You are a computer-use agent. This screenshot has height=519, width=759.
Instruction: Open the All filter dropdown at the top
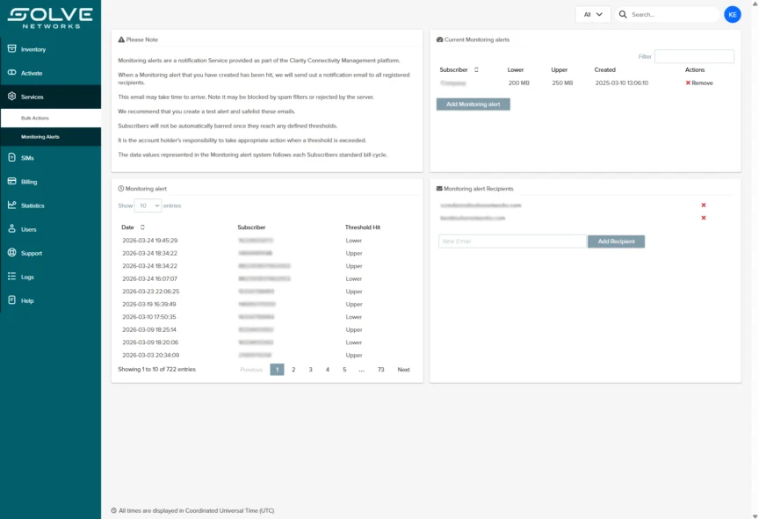click(x=592, y=14)
